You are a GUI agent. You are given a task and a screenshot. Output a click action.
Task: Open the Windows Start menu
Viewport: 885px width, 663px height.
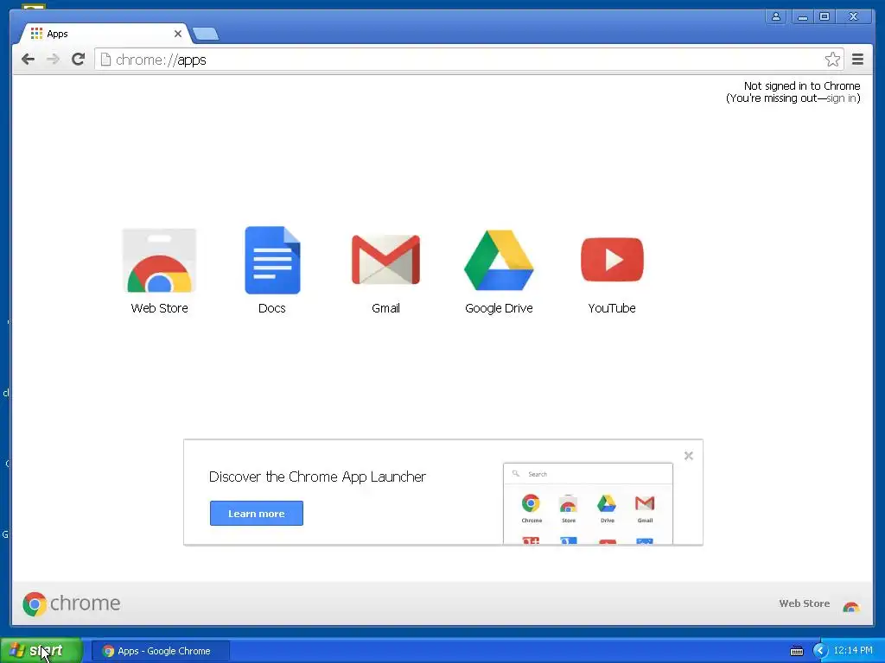click(41, 651)
